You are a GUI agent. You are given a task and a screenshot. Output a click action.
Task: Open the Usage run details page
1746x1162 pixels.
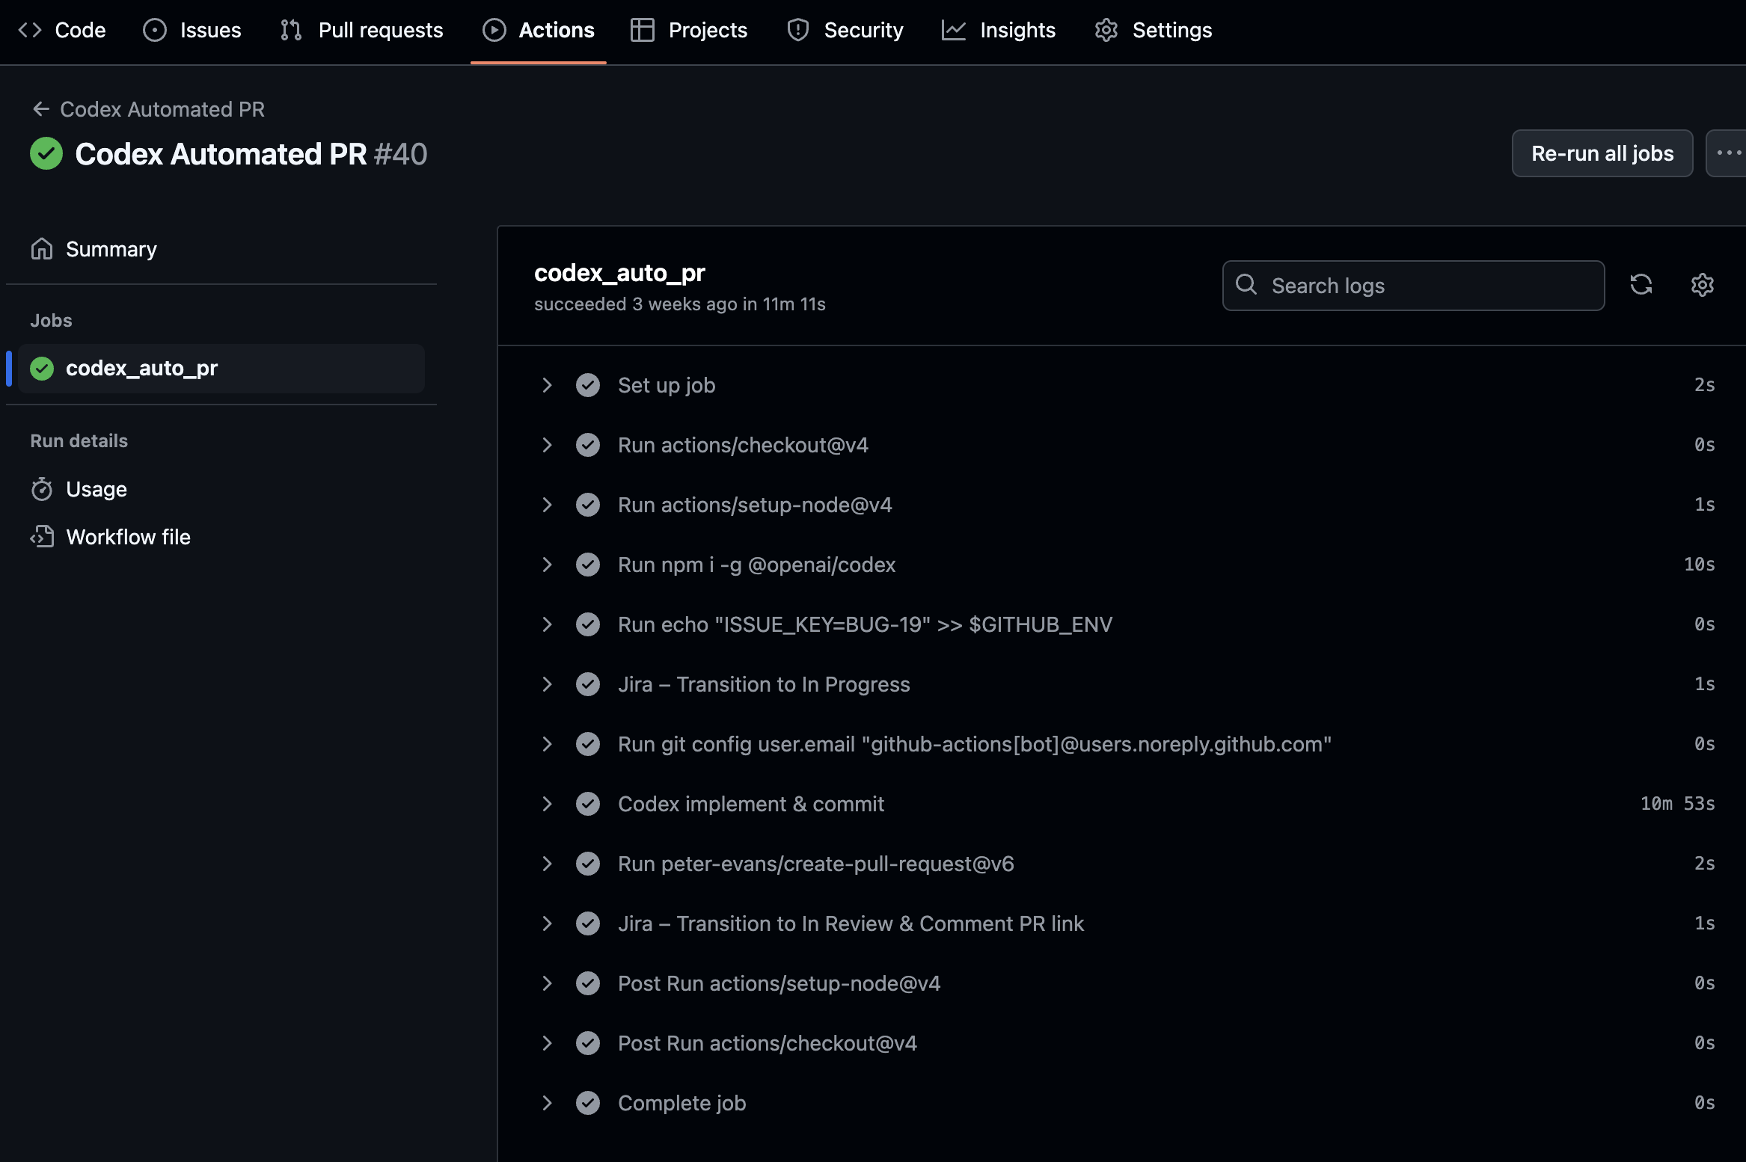tap(96, 489)
